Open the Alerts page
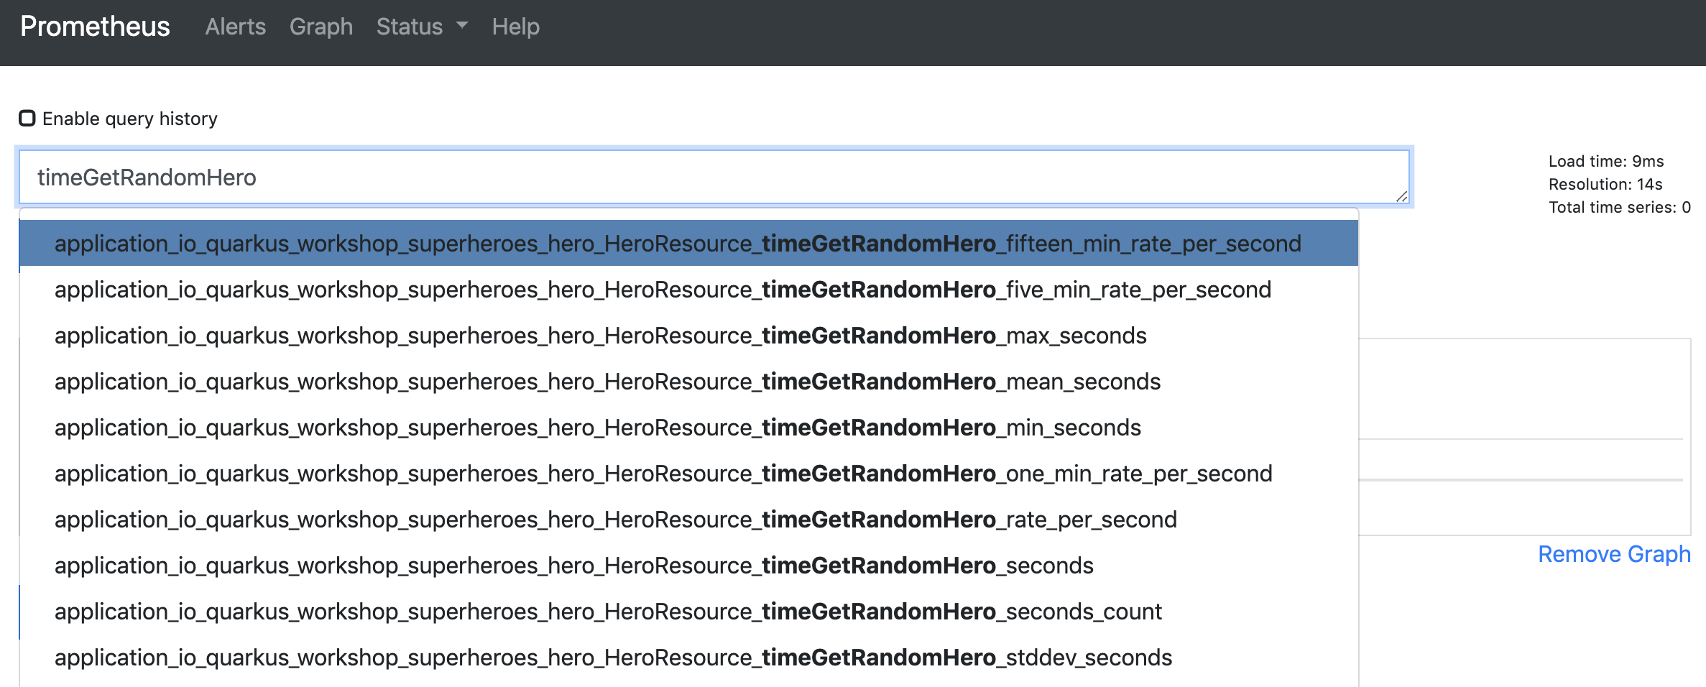 pyautogui.click(x=235, y=27)
